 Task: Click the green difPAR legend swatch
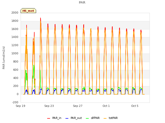pos(87,118)
